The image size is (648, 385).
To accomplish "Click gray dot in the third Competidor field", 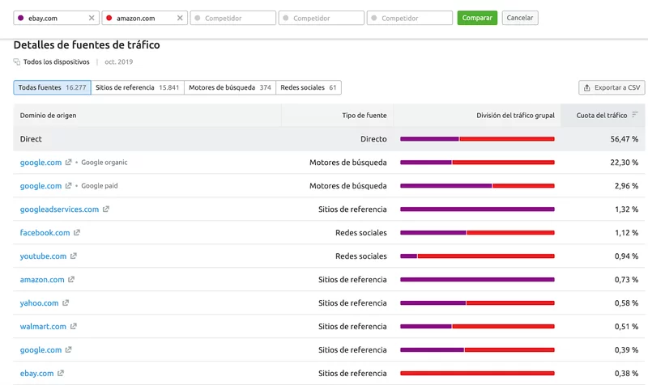I will 198,18.
